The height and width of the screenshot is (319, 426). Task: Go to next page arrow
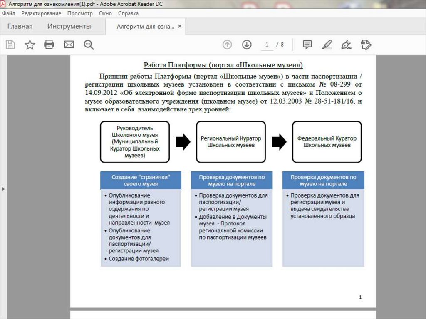(x=247, y=45)
